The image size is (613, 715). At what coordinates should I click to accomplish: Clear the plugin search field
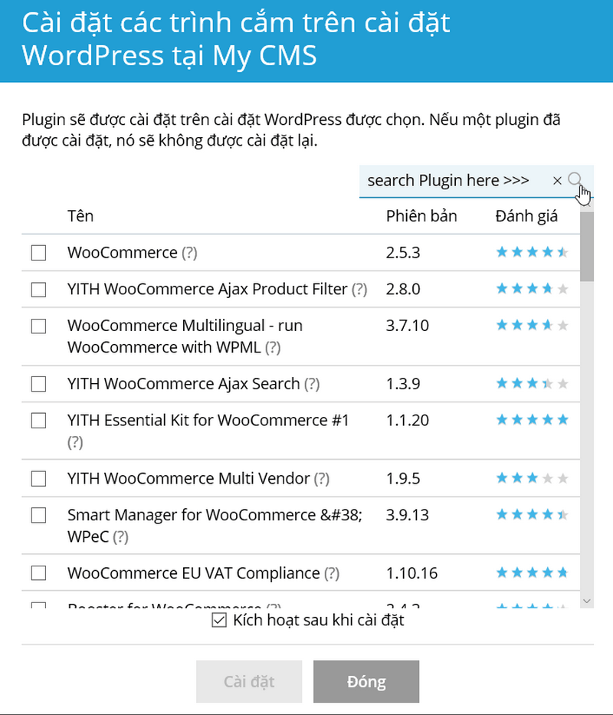[x=557, y=181]
